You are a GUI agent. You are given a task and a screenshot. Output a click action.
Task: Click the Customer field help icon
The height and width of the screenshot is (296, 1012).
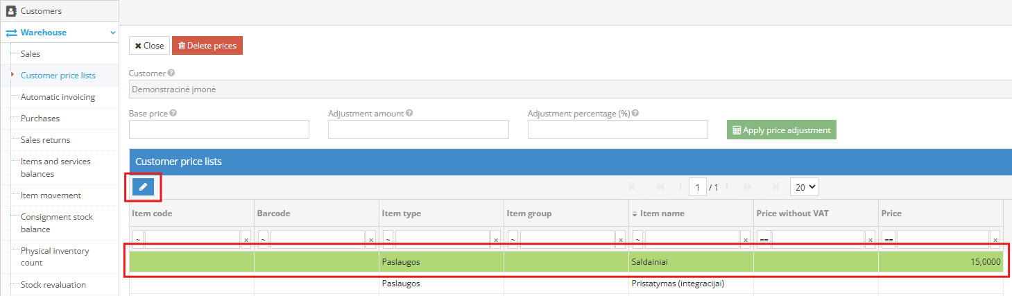[171, 73]
